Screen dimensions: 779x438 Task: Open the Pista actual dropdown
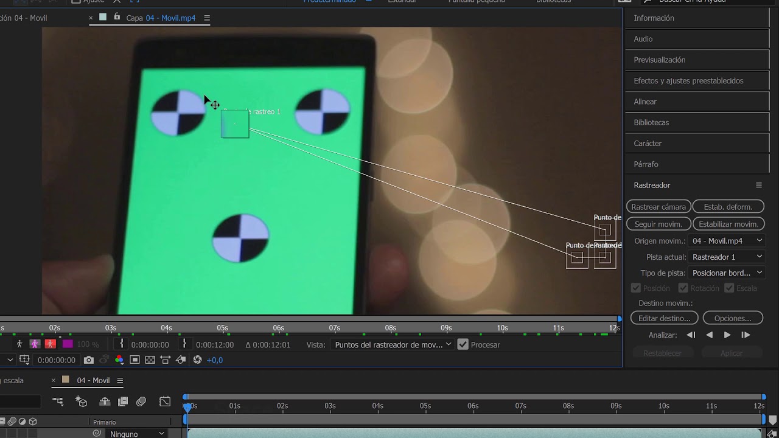(727, 257)
